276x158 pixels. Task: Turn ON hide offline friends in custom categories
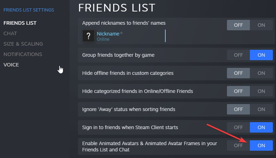261,73
